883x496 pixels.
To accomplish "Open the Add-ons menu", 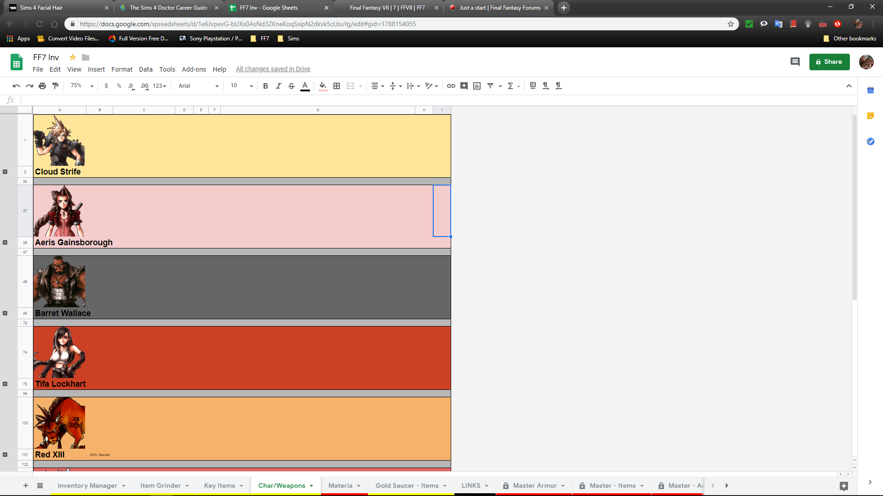I will point(194,69).
